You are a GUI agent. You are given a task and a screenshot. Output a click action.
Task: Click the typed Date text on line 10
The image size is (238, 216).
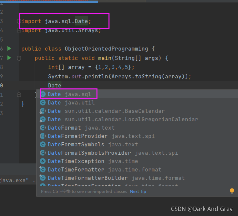coord(55,85)
